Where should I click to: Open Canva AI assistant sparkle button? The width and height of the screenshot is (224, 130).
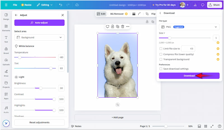[x=6, y=123]
